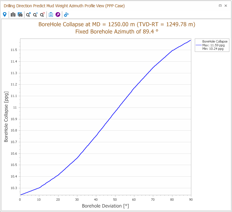232x212 pixels.
Task: Take a snapshot with the camera icon
Action: coord(13,14)
